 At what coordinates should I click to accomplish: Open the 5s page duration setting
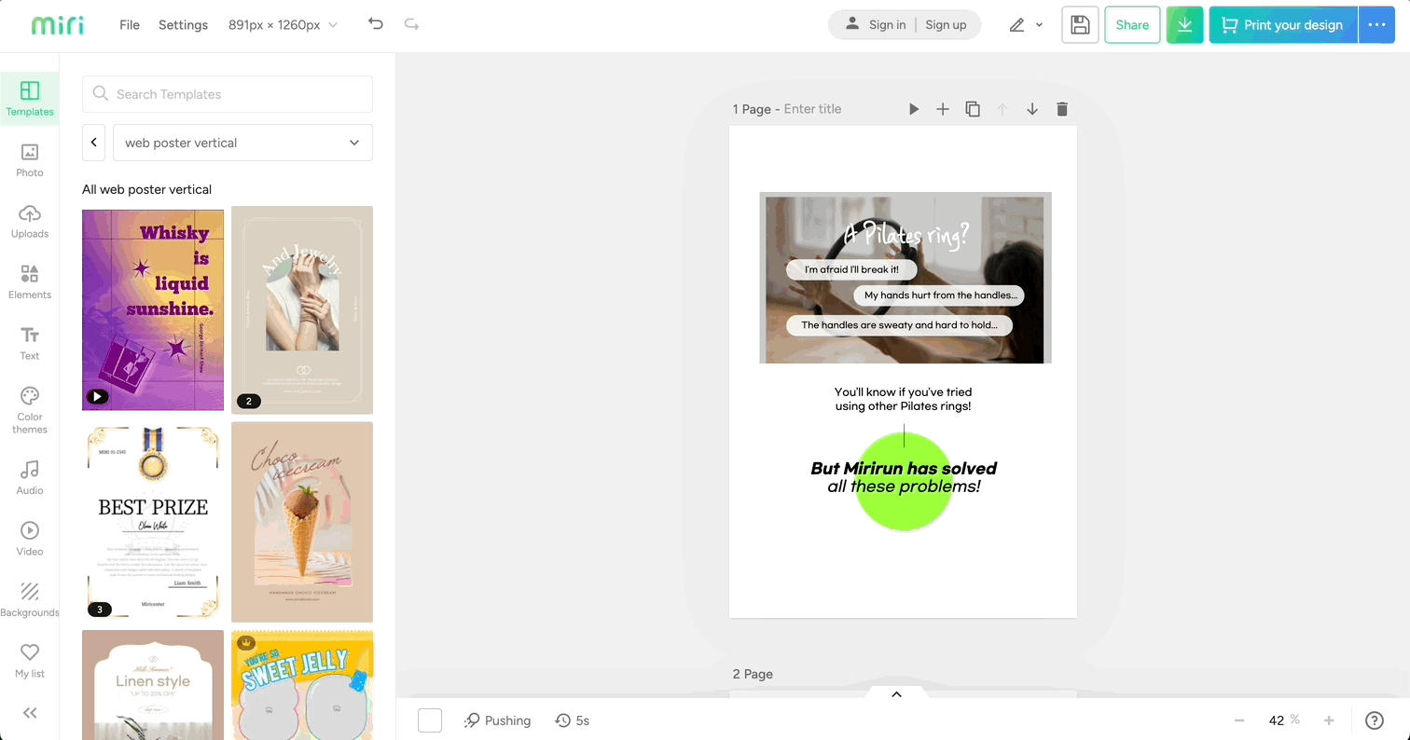(573, 720)
